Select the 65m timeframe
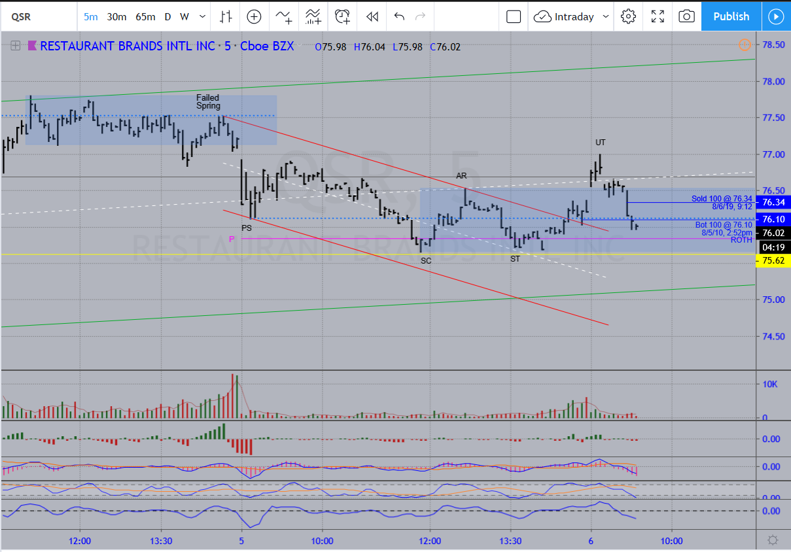 pos(145,16)
